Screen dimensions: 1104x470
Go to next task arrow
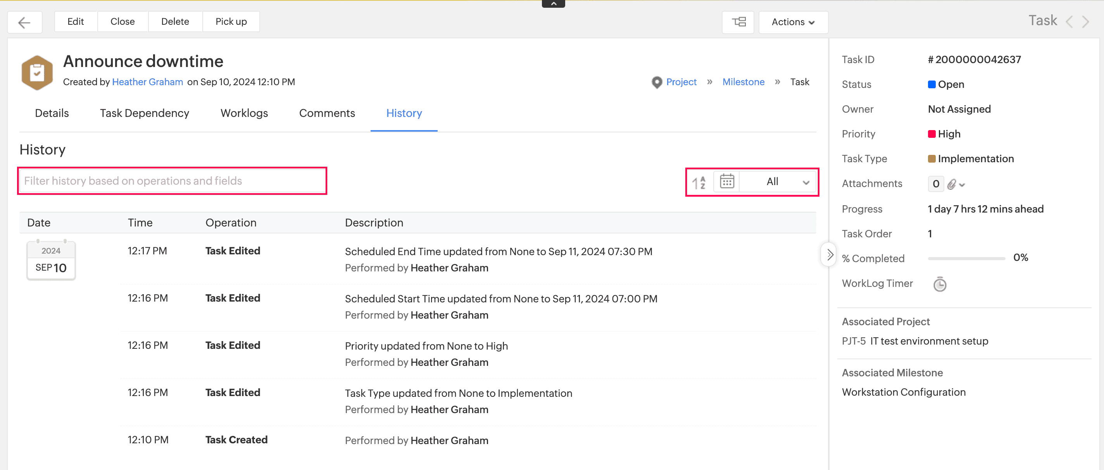[1085, 21]
